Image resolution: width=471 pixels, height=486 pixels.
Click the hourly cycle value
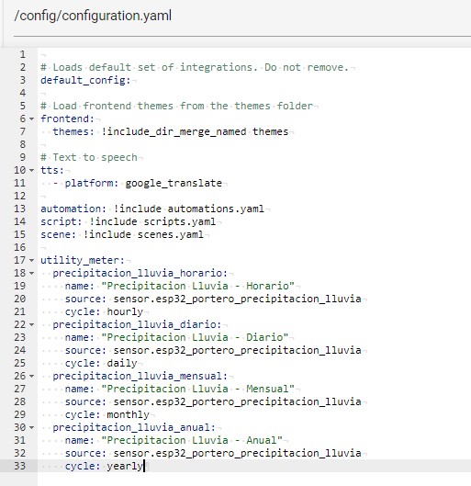click(125, 311)
